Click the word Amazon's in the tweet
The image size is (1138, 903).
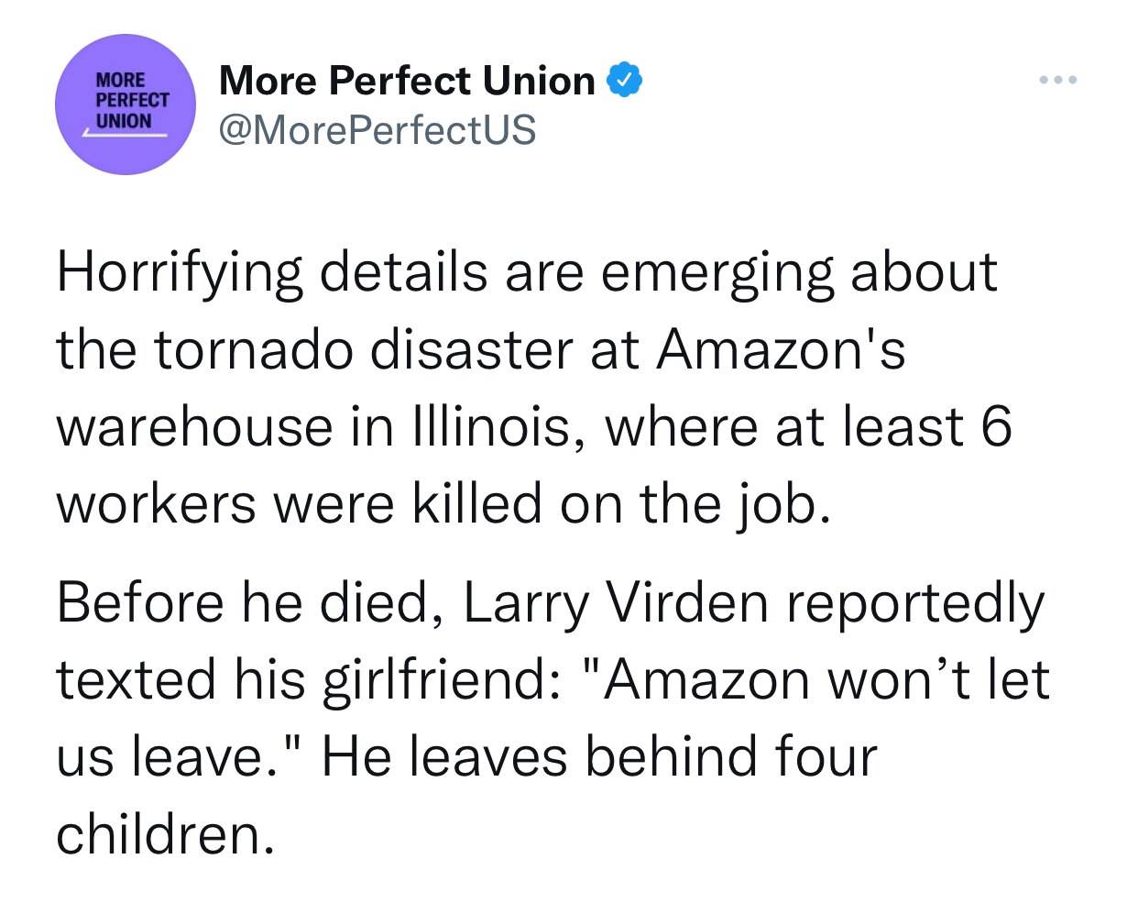click(x=779, y=348)
